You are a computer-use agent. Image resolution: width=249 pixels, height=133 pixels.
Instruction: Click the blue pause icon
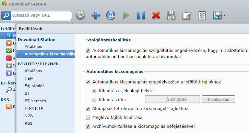pyautogui.click(x=141, y=15)
